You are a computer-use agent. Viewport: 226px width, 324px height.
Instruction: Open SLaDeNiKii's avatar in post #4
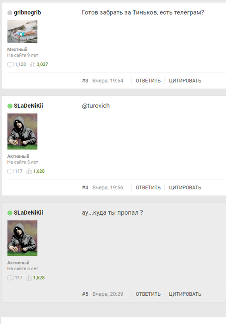[22, 131]
